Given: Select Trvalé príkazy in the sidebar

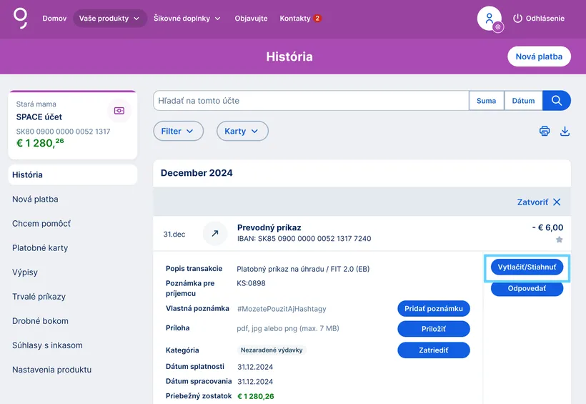Looking at the screenshot, I should tap(39, 297).
